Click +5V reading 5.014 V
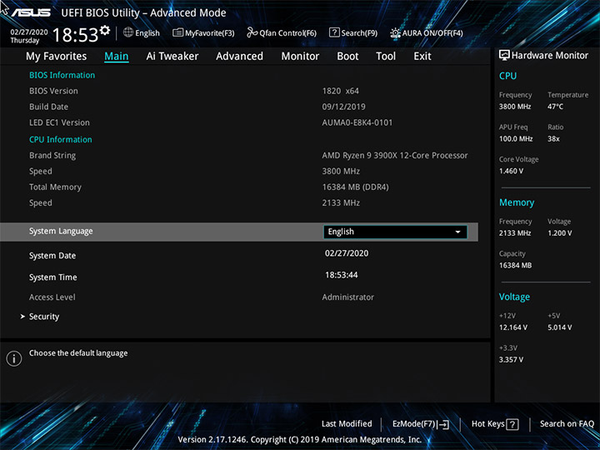600x450 pixels. 560,327
